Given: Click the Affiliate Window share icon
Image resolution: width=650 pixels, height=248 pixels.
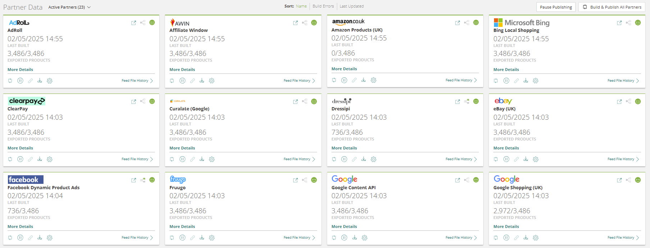Looking at the screenshot, I should pos(305,23).
